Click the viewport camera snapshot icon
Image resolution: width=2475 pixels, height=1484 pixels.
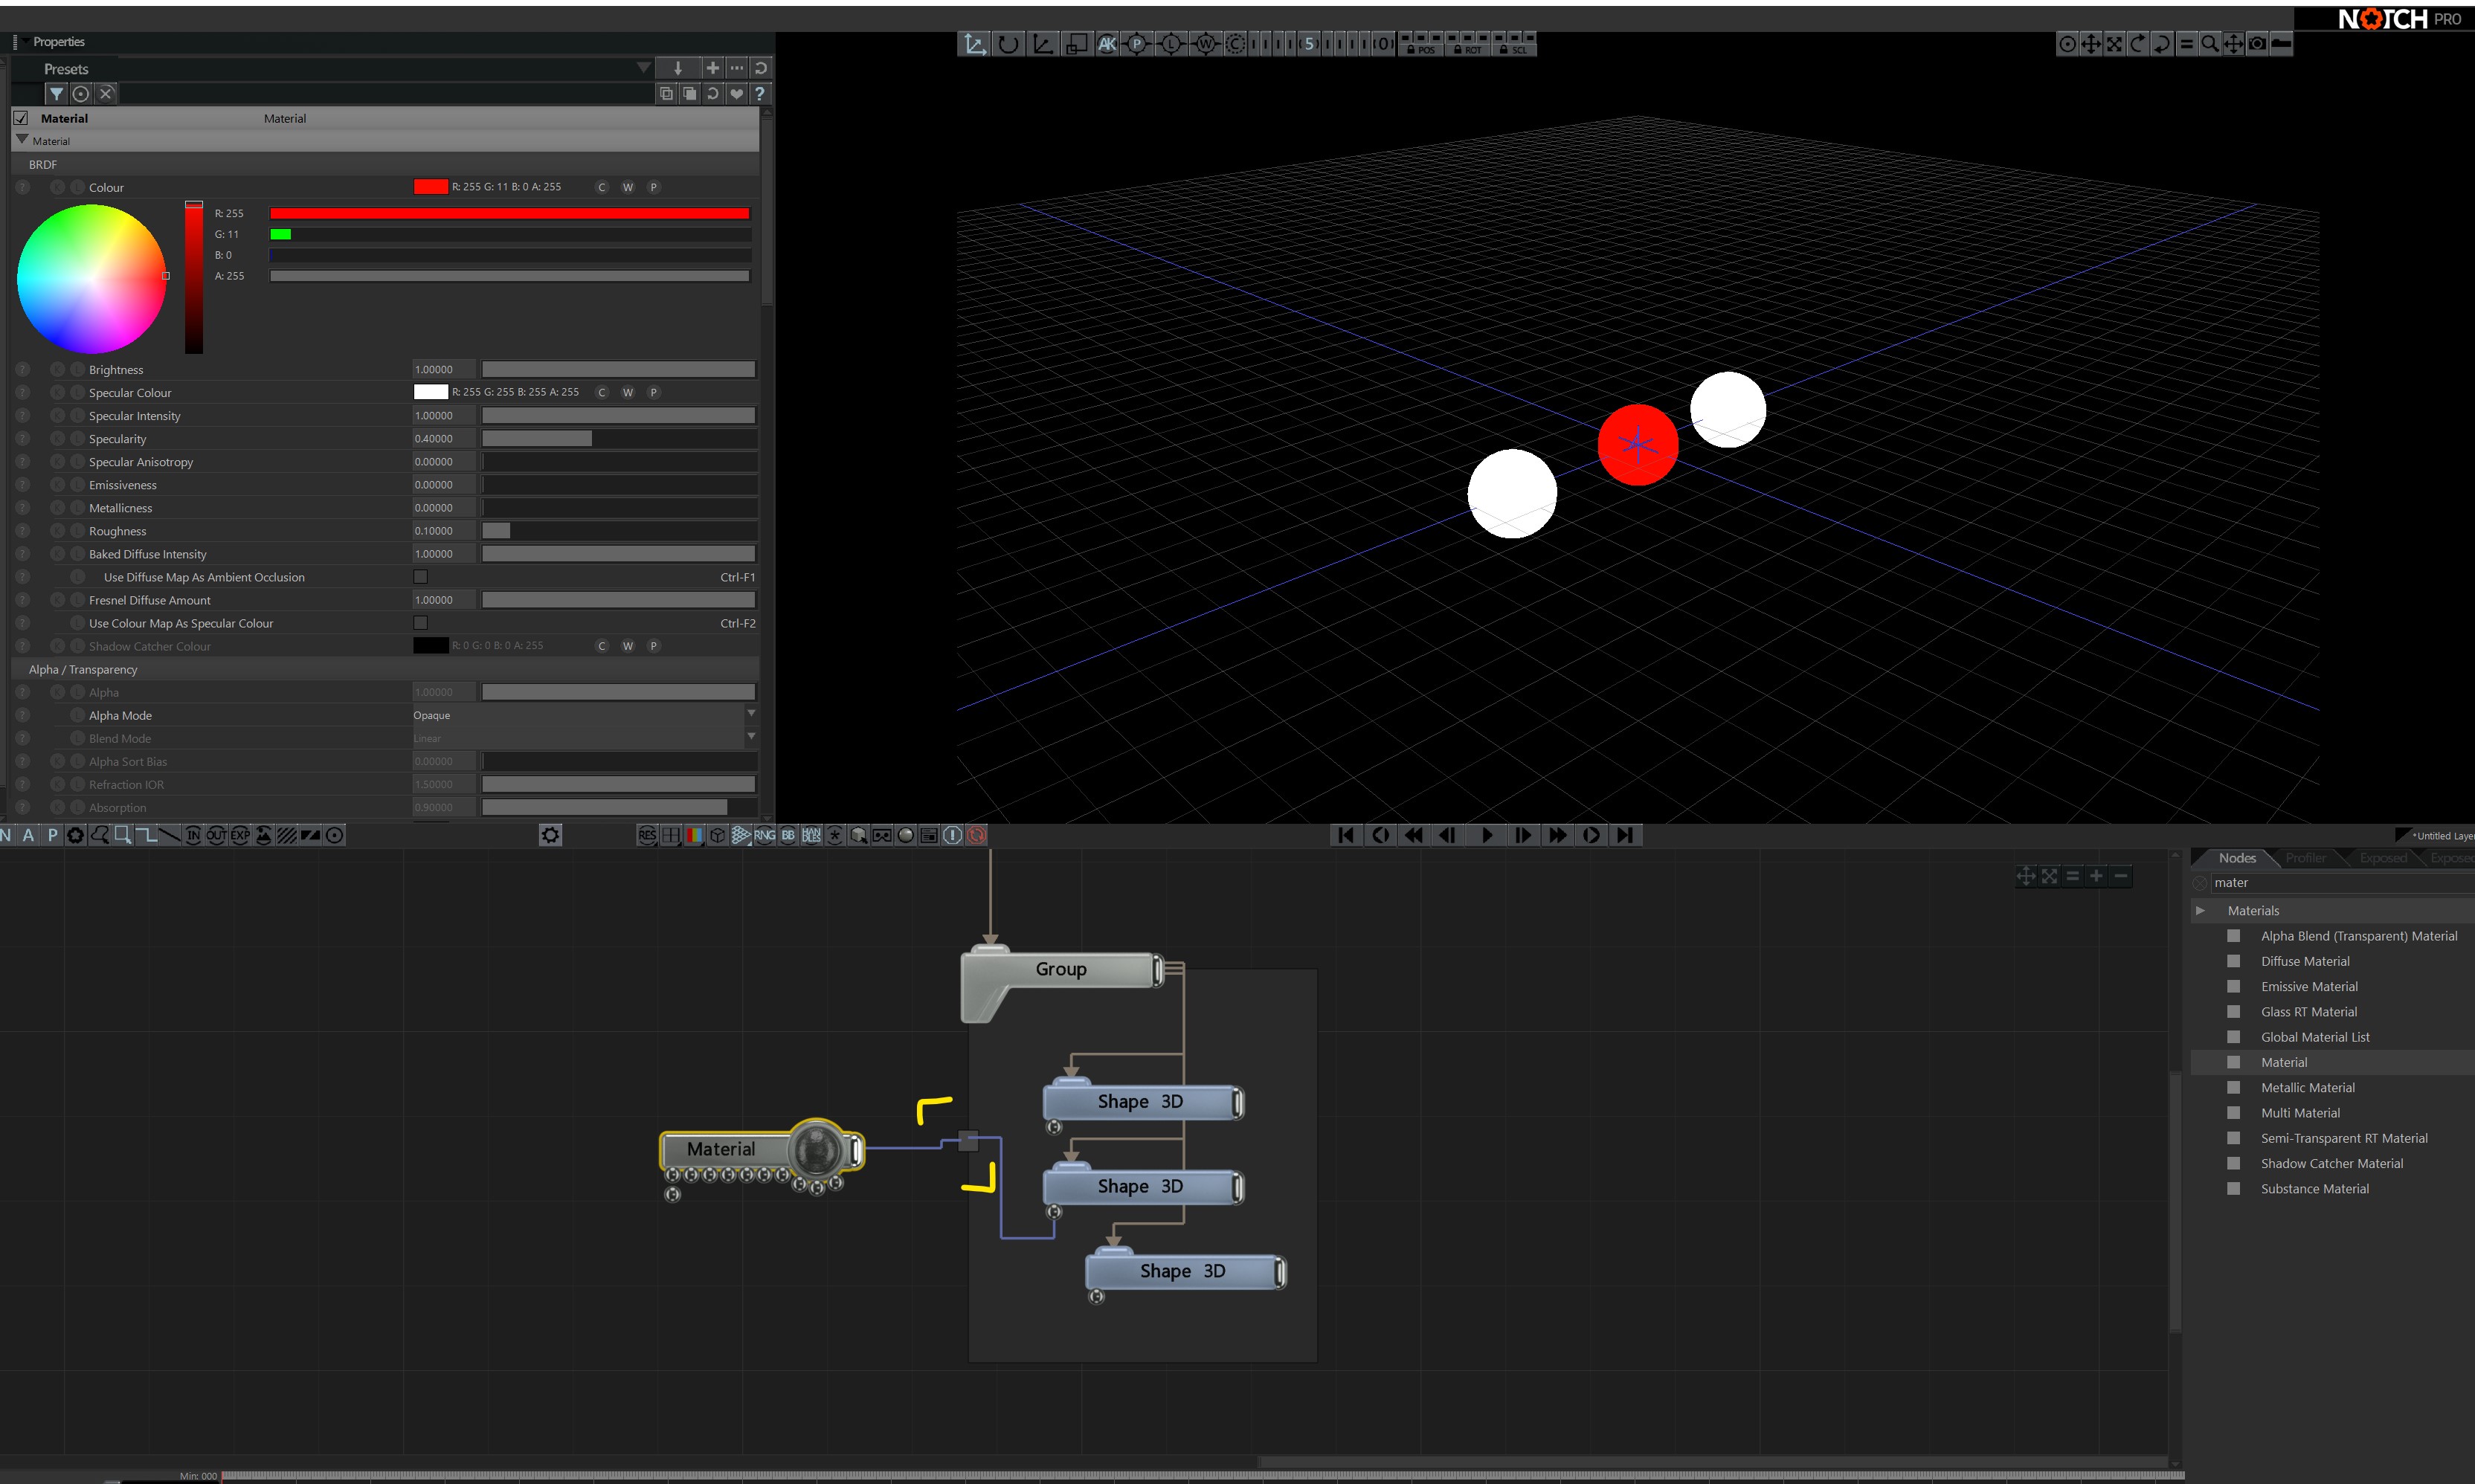coord(2257,44)
